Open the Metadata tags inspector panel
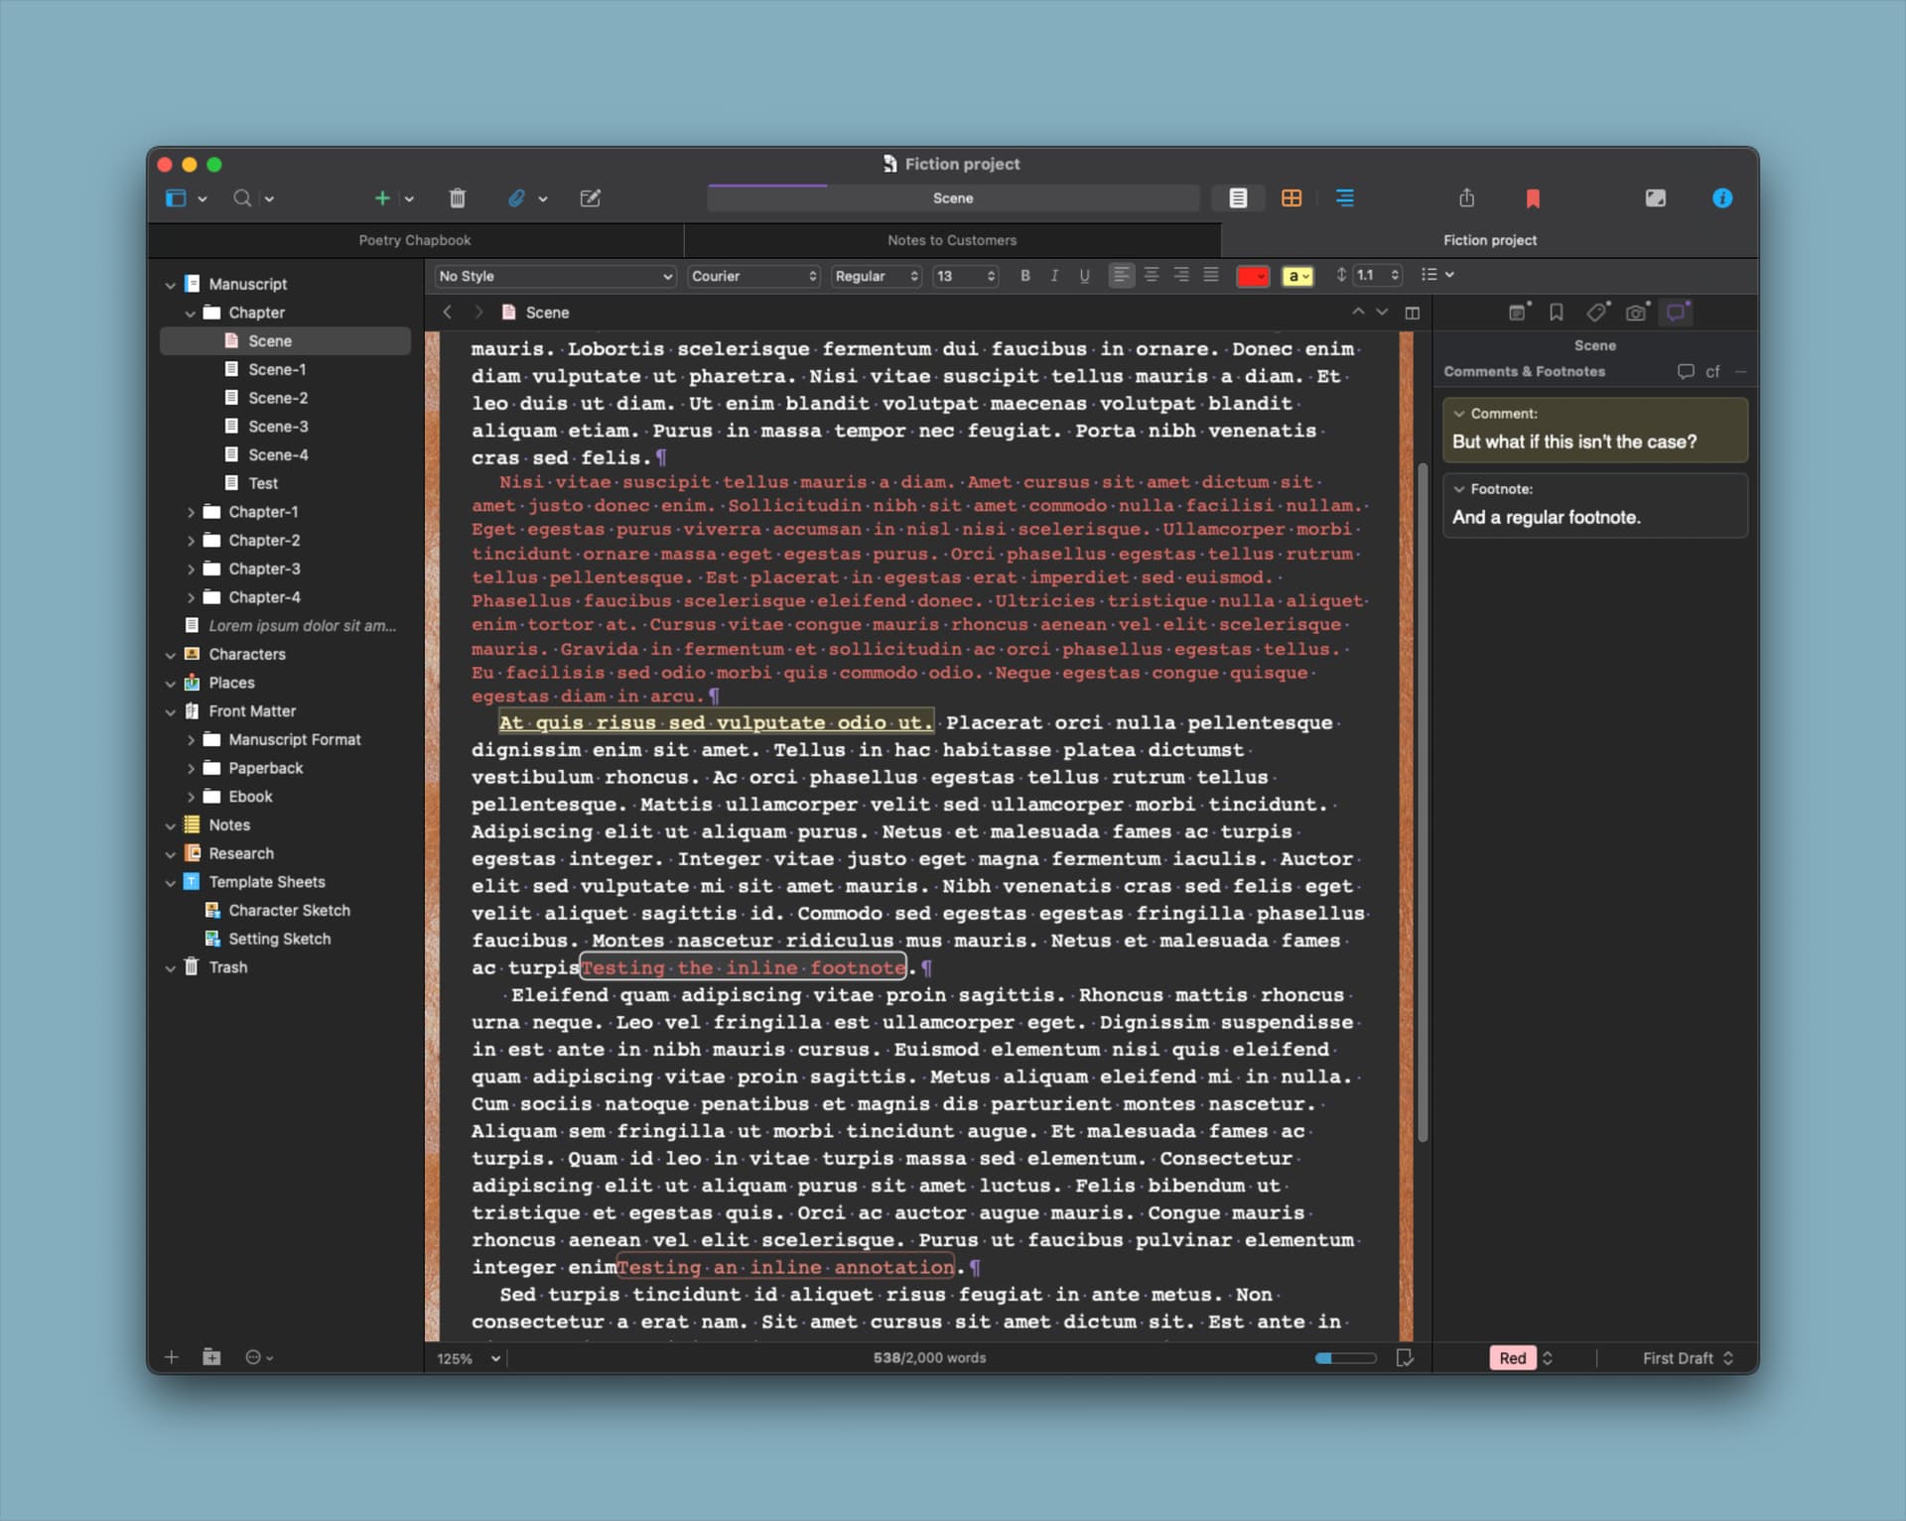Image resolution: width=1906 pixels, height=1521 pixels. click(1597, 312)
